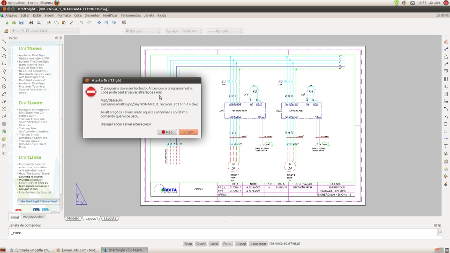Activate the Properties Painter brush icon
This screenshot has width=450, height=253.
tap(71, 22)
